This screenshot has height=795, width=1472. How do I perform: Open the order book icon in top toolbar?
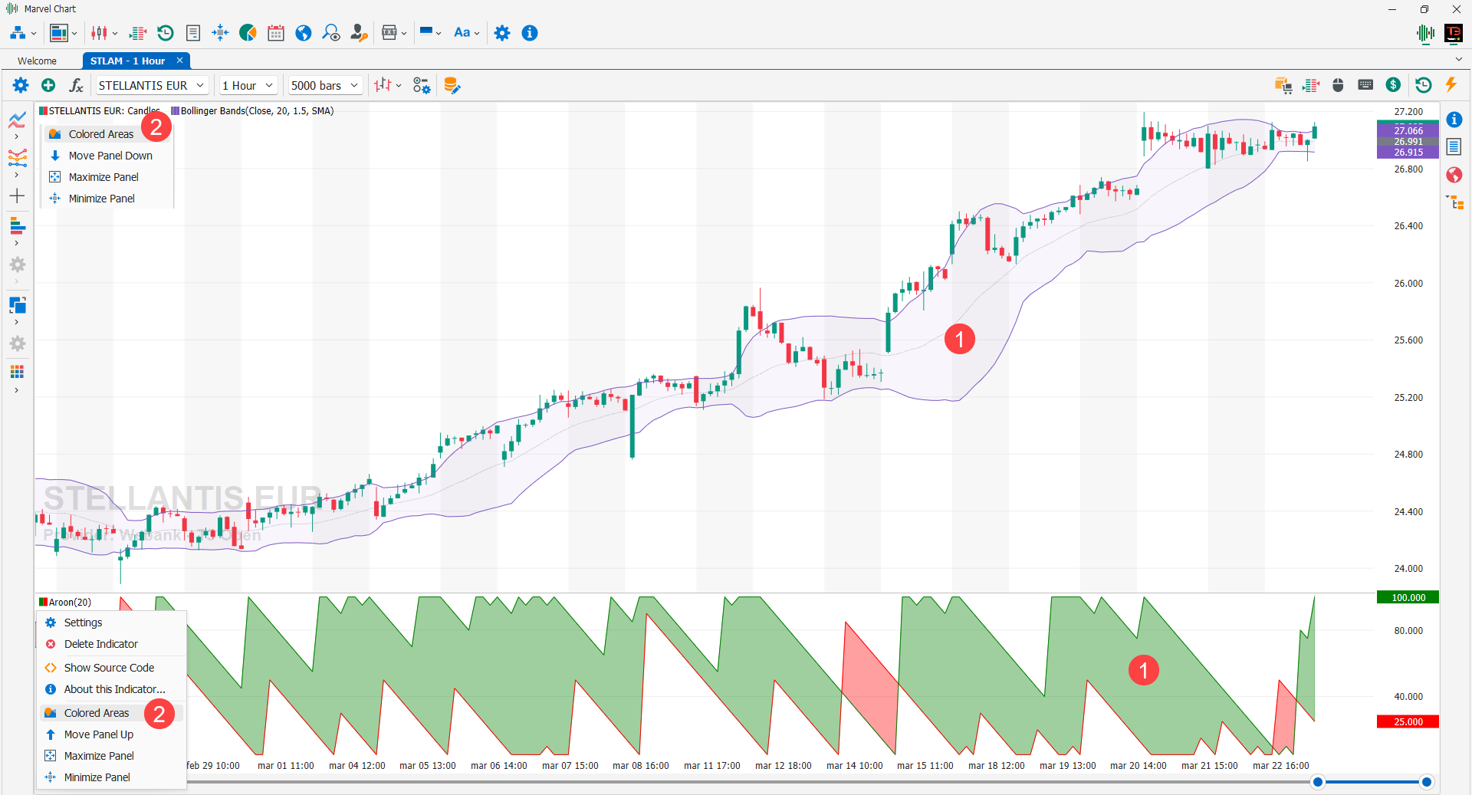pos(138,33)
